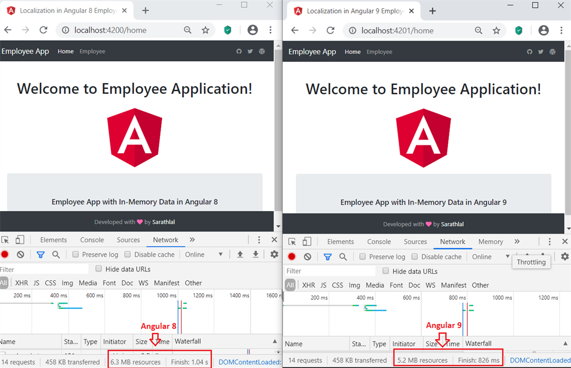The width and height of the screenshot is (571, 368).
Task: Export HAR file in Angular 8 DevTools
Action: coord(255,254)
